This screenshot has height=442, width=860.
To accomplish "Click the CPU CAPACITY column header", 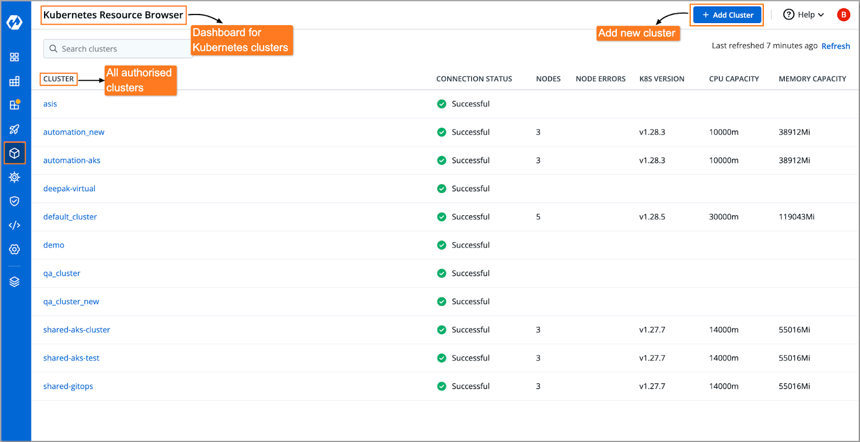I will [x=734, y=79].
